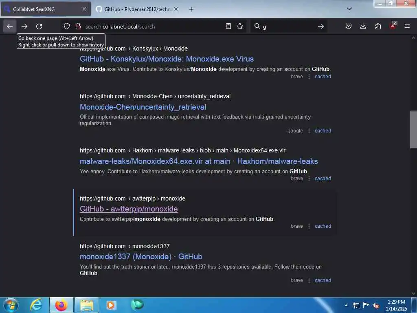Click google engine label on uncertainty_retrieval result

(x=295, y=131)
